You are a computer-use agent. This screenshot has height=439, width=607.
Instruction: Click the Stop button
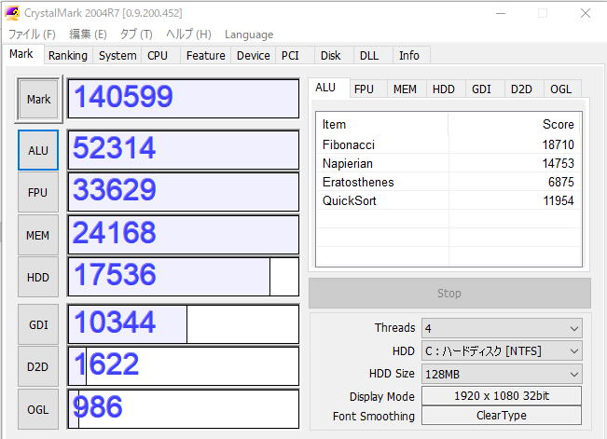(x=449, y=293)
